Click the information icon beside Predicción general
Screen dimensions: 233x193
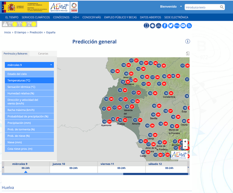pyautogui.click(x=188, y=41)
